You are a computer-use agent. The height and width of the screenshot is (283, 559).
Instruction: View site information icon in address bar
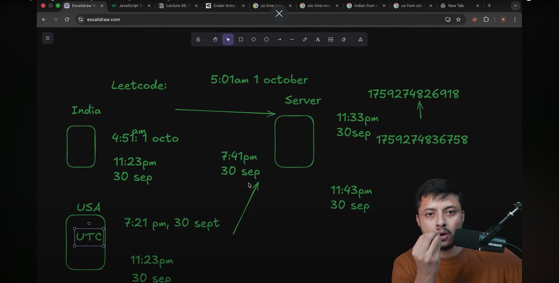[81, 20]
